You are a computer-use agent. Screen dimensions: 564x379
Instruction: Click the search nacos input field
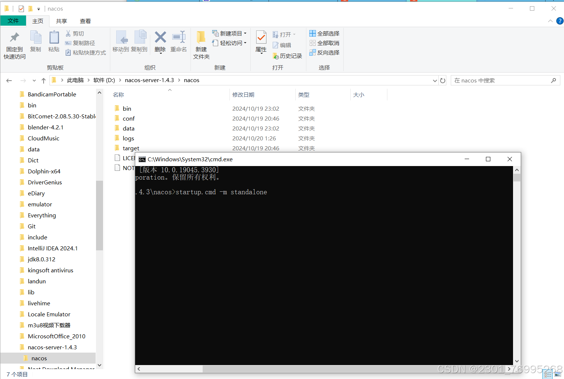(501, 80)
